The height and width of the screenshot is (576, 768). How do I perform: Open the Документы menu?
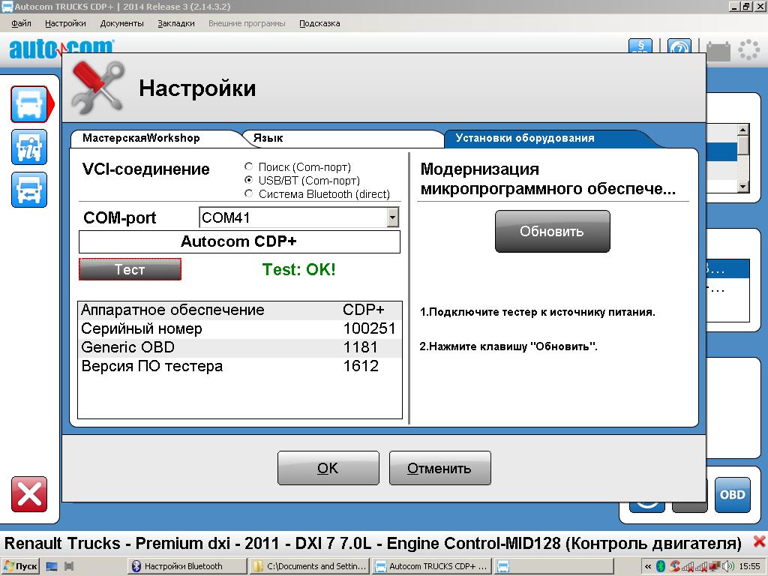pos(121,23)
